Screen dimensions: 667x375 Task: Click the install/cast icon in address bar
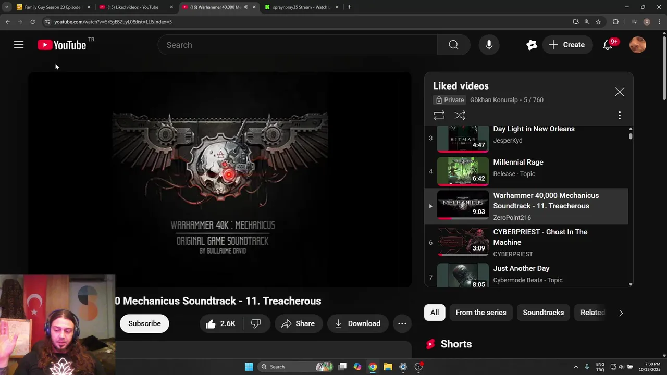point(575,22)
